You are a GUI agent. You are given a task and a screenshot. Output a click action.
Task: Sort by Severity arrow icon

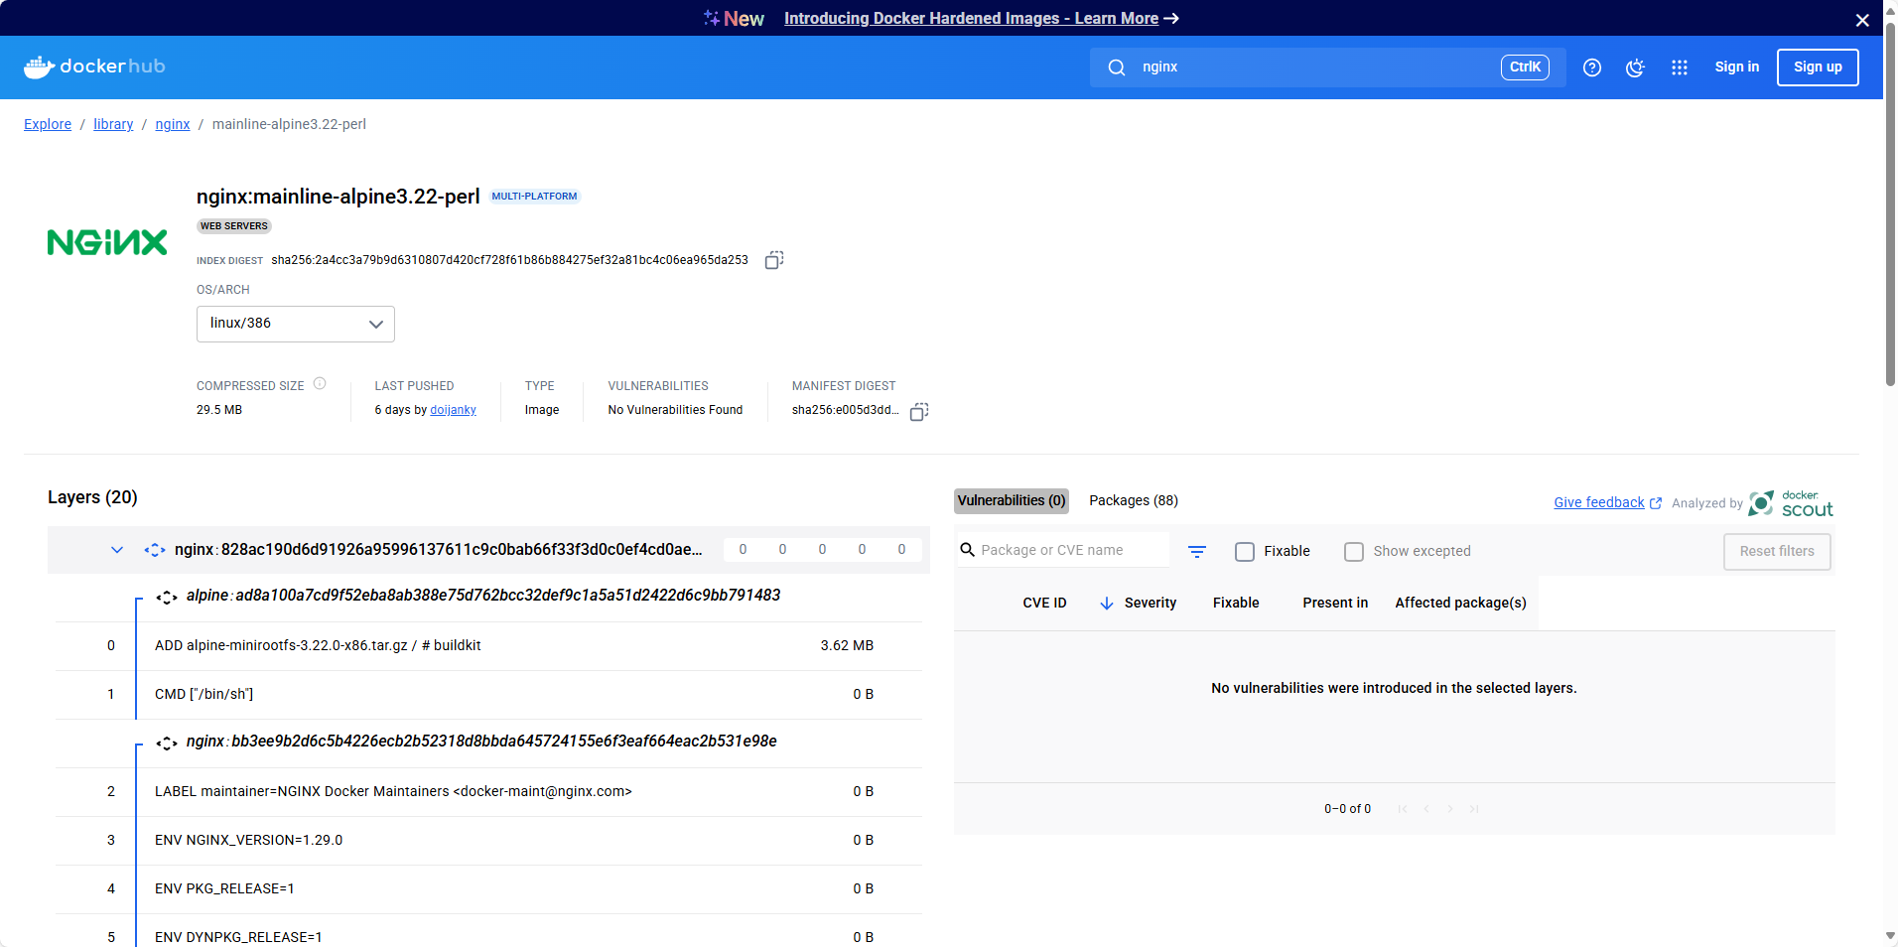(1107, 604)
